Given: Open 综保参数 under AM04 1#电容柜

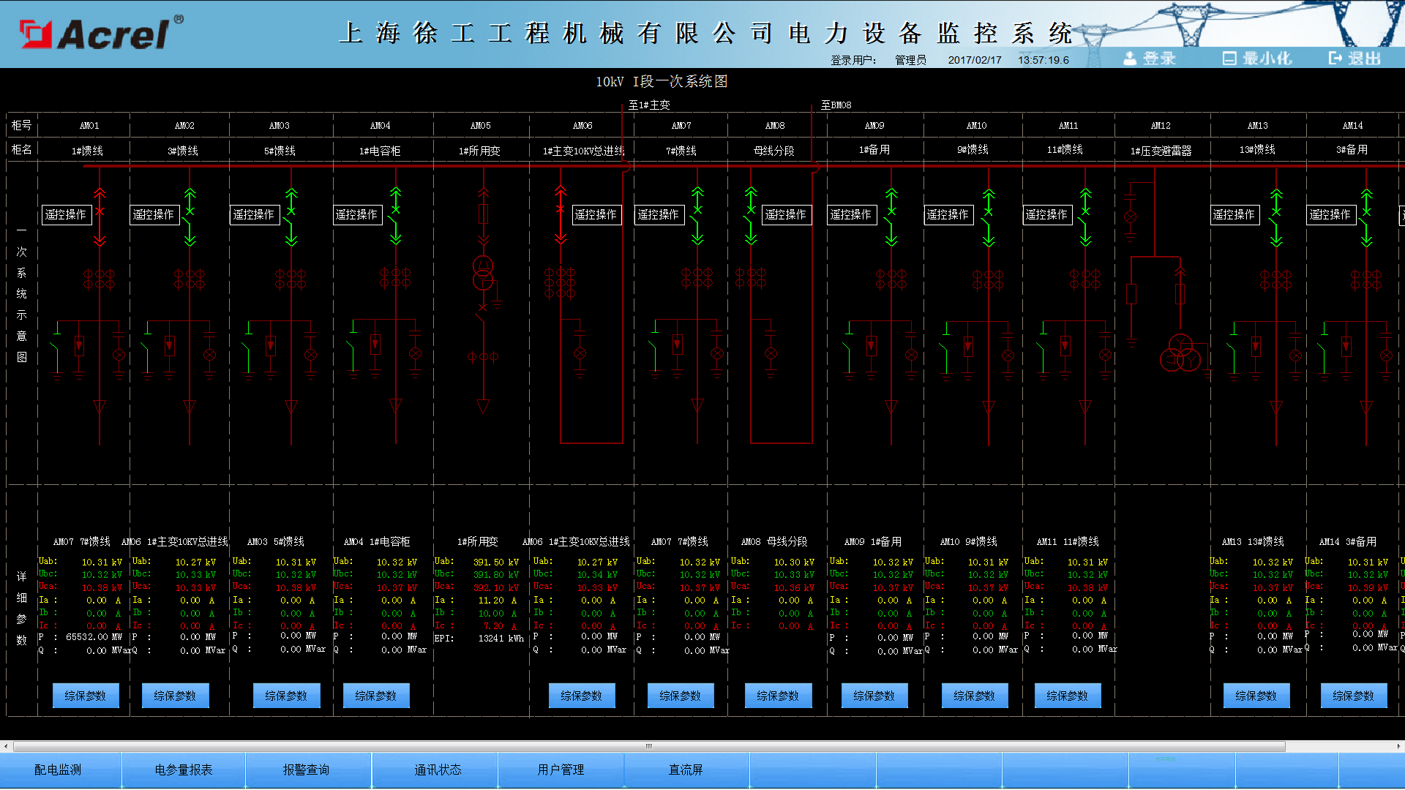Looking at the screenshot, I should click(x=376, y=696).
